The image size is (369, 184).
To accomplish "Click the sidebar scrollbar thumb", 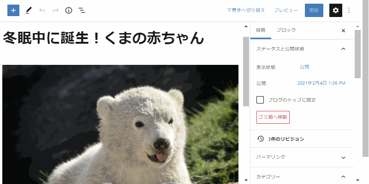I will click(x=358, y=54).
